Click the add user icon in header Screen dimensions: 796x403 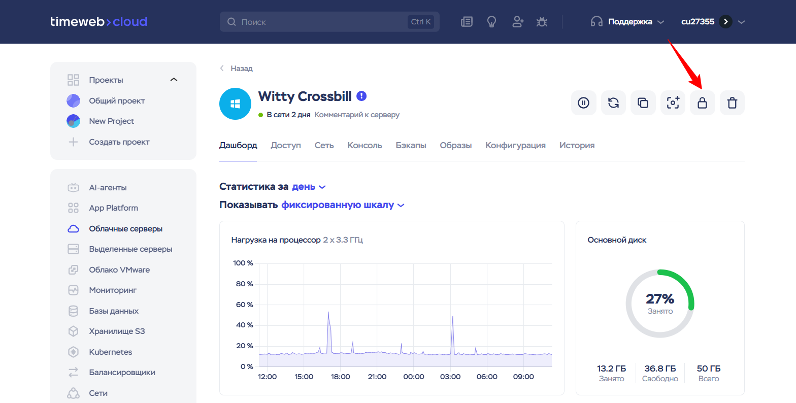pos(517,22)
